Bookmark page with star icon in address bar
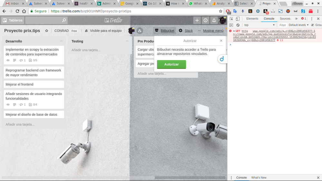This screenshot has width=322, height=181. [220, 11]
